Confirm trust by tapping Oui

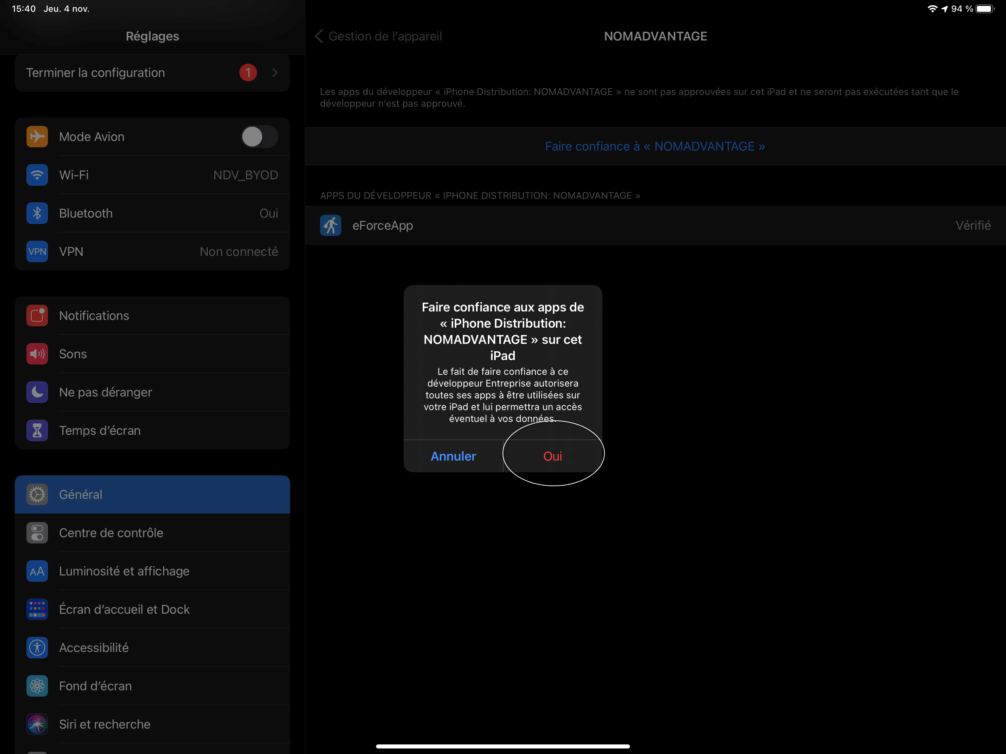coord(553,456)
